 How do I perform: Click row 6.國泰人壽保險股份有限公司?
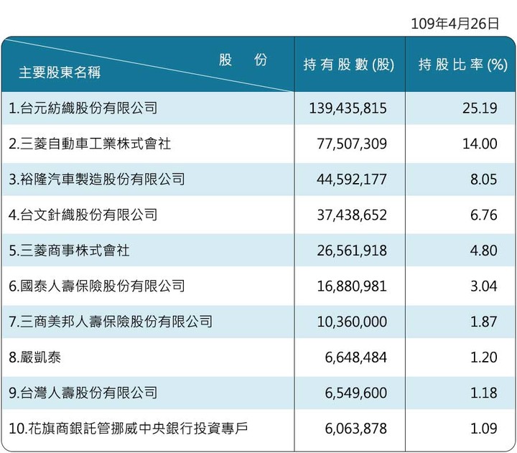(x=97, y=286)
